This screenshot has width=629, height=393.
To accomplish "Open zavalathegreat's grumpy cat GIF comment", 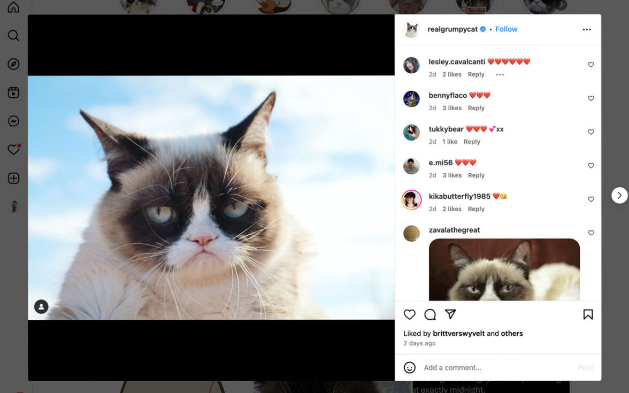I will [x=504, y=269].
